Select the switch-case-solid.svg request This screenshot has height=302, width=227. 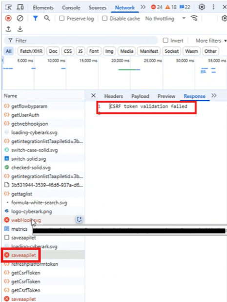click(43, 150)
